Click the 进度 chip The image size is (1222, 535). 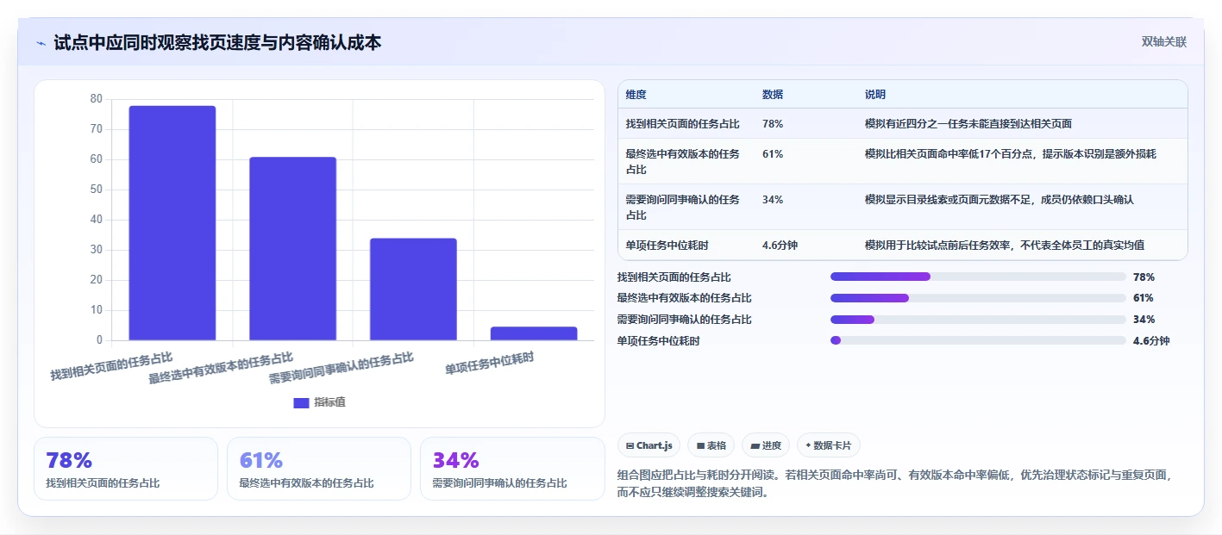[x=766, y=445]
